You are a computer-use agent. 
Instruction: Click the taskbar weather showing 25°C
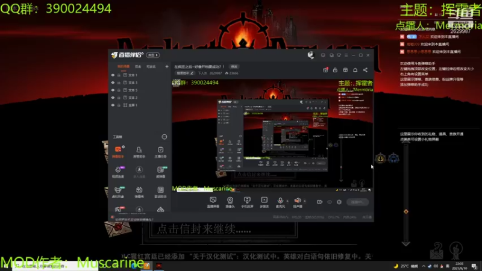point(406,266)
